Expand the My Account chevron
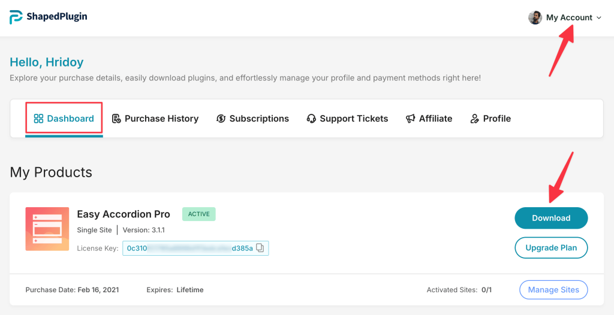This screenshot has width=614, height=315. click(598, 17)
